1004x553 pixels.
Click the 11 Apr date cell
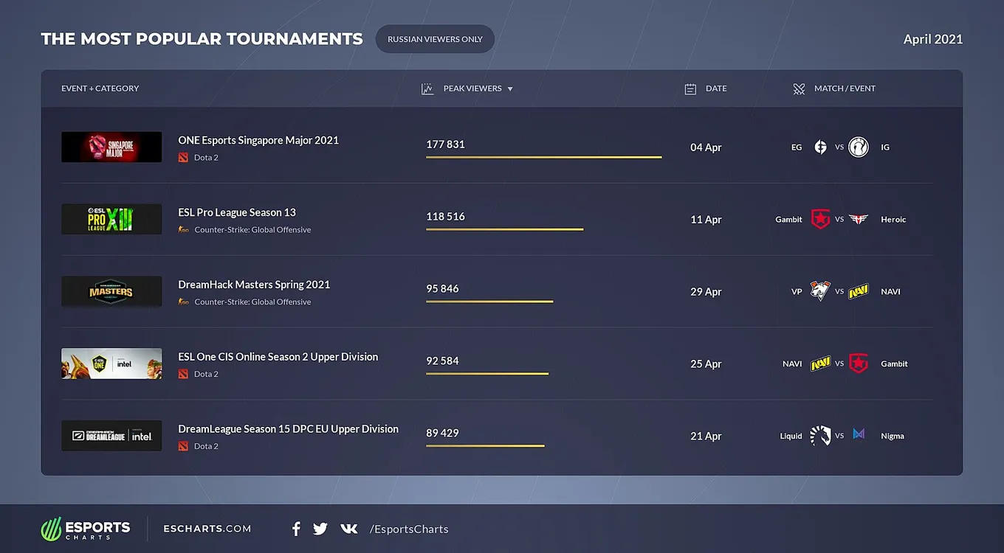(x=706, y=220)
